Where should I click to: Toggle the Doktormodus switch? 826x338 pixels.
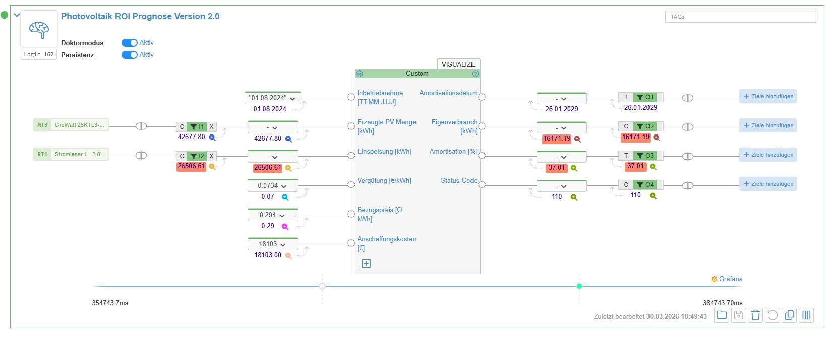130,43
